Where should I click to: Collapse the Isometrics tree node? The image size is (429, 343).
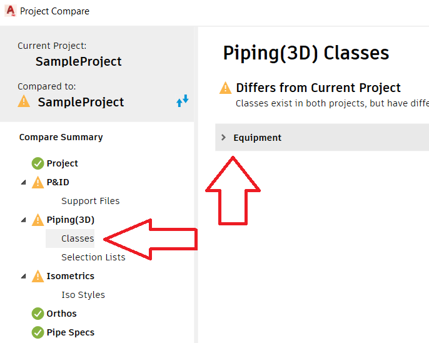[24, 277]
